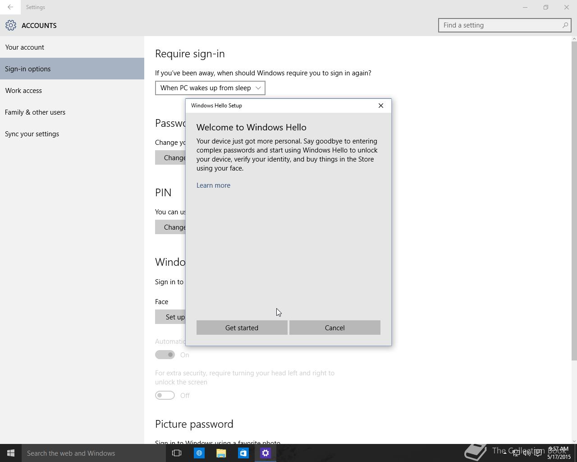Select Sign-in options in the sidebar
The image size is (577, 462).
pos(72,69)
